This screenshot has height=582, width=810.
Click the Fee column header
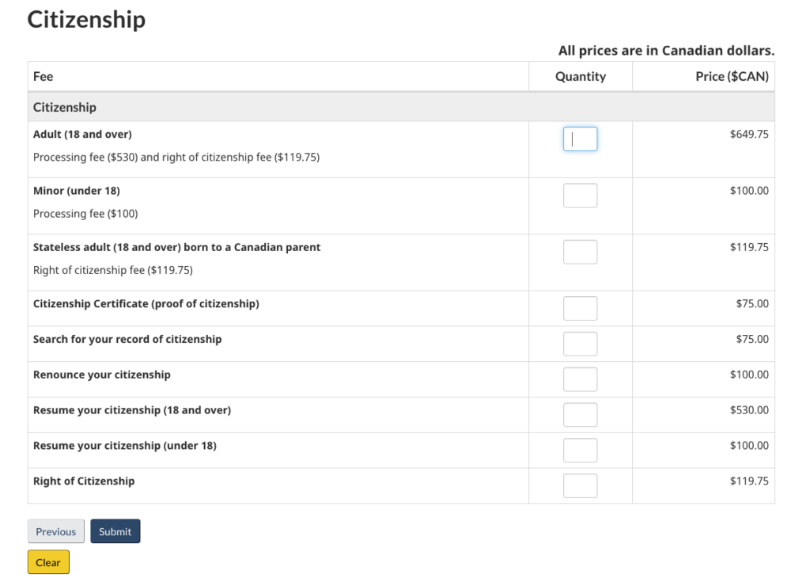[44, 77]
